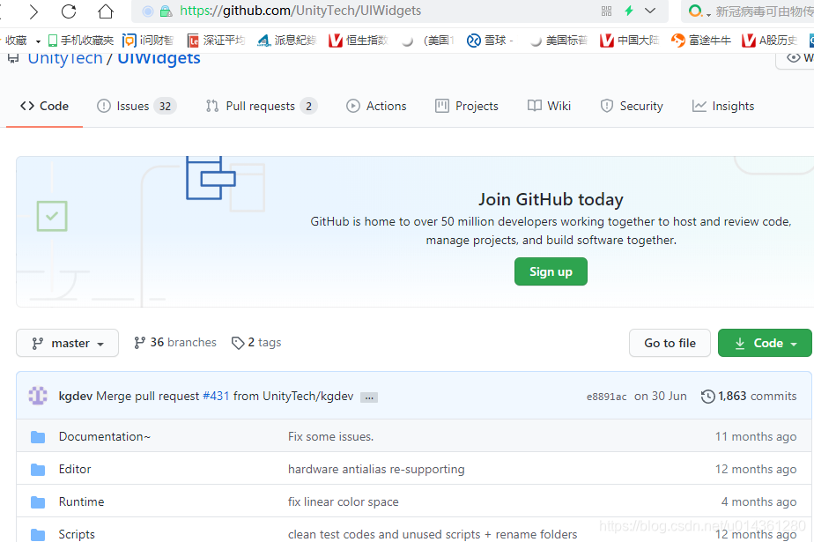Click the Watch eye button
This screenshot has width=814, height=542.
(795, 58)
